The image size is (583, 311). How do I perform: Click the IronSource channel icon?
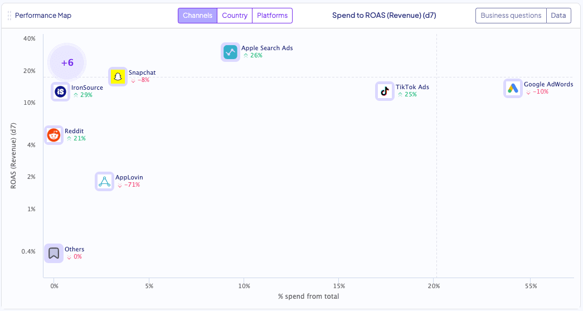pyautogui.click(x=61, y=91)
